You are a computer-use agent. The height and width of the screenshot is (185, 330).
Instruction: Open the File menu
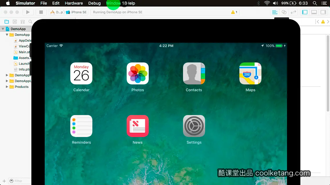(44, 3)
